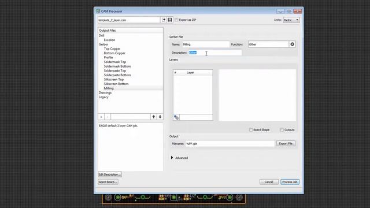The width and height of the screenshot is (370, 208).
Task: Select the Profile gerber entry
Action: pyautogui.click(x=108, y=58)
